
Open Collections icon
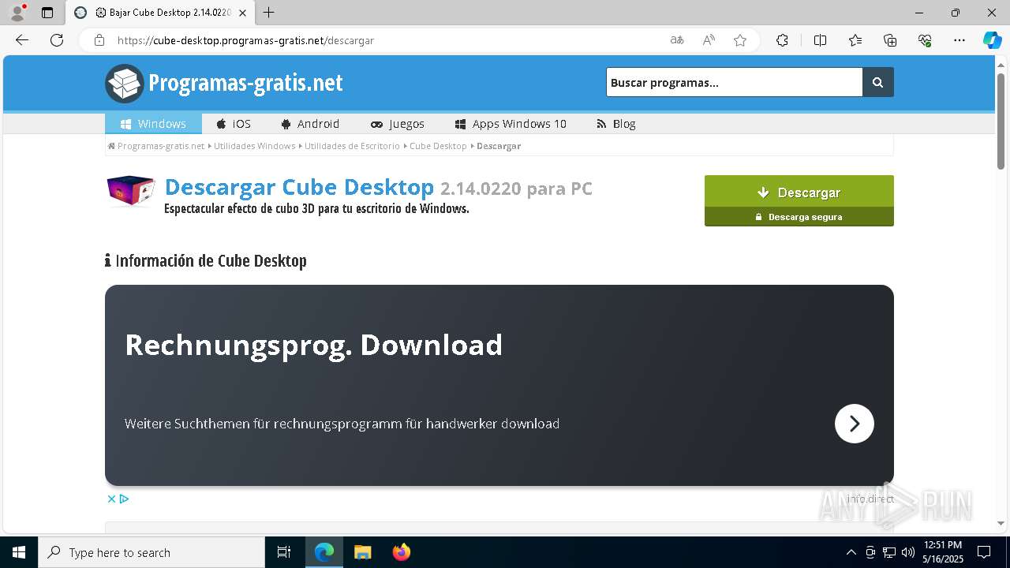(890, 40)
